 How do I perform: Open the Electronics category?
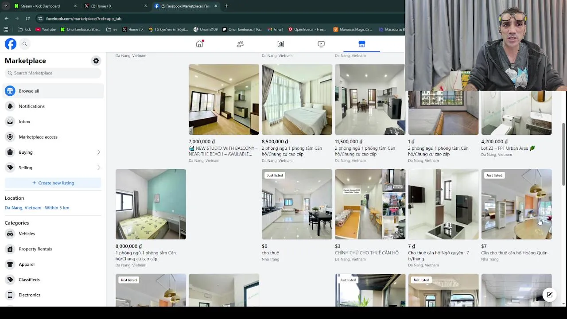(x=53, y=295)
